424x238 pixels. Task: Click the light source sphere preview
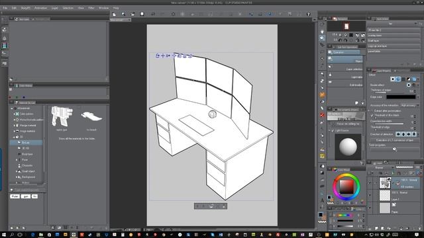click(348, 147)
